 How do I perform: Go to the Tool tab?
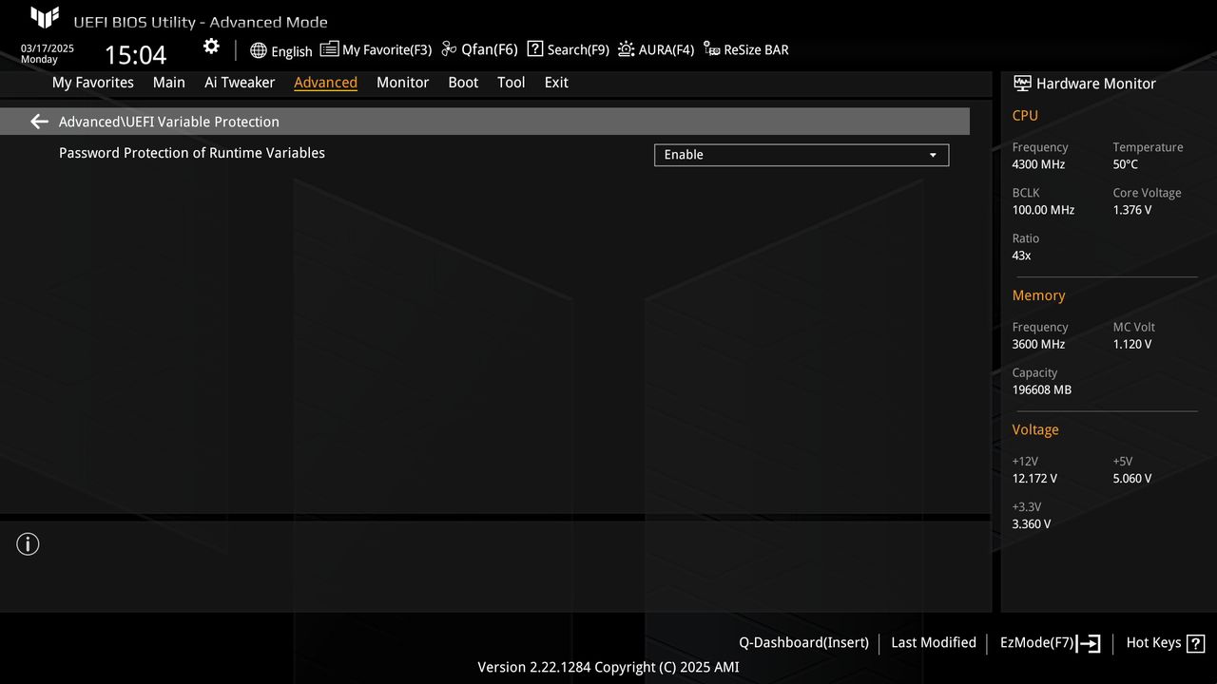point(512,83)
